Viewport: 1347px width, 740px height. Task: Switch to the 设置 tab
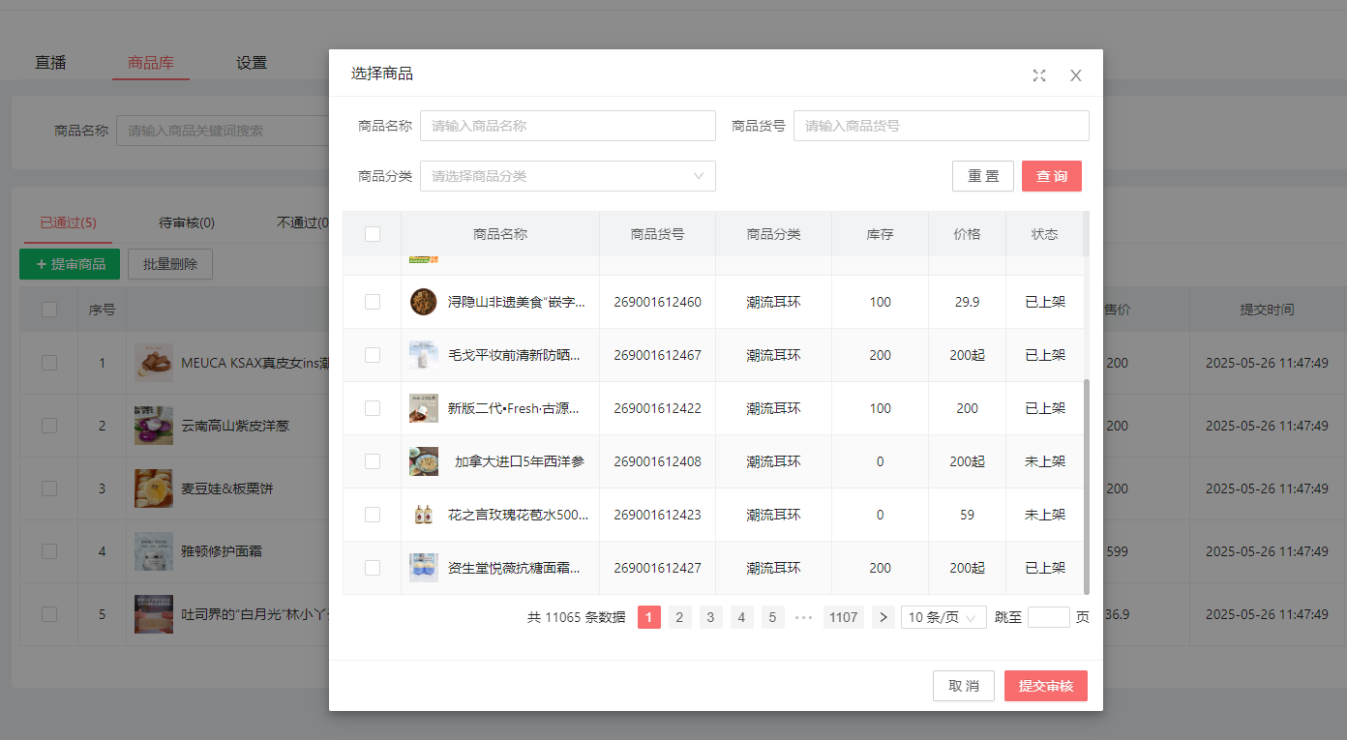252,63
